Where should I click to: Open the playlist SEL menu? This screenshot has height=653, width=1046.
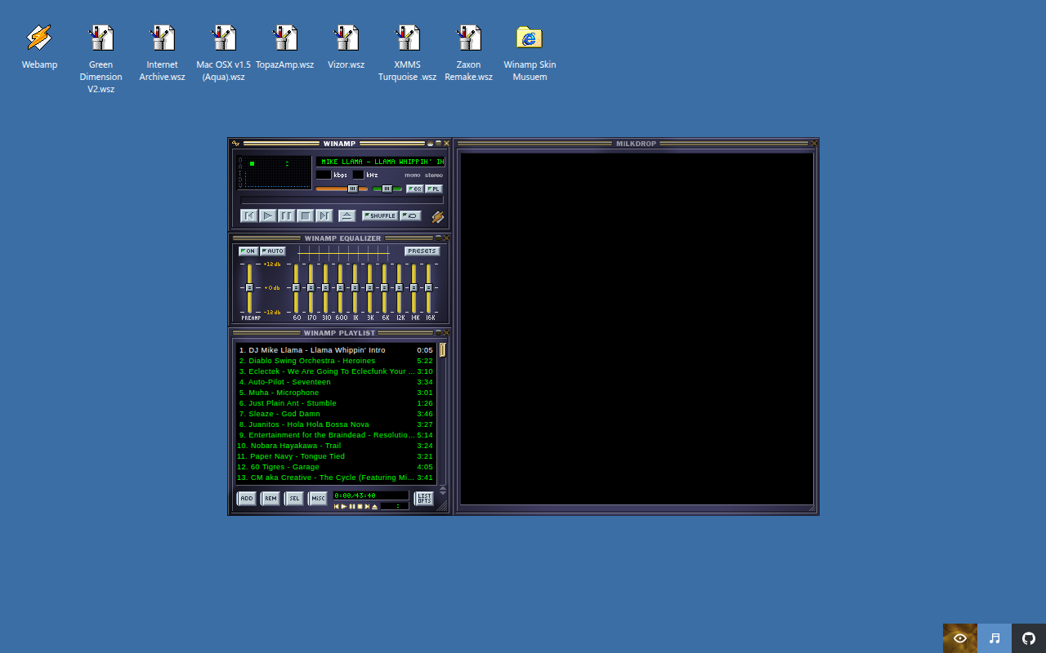pyautogui.click(x=294, y=498)
